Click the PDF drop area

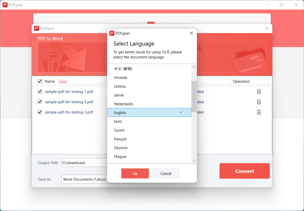point(73,57)
